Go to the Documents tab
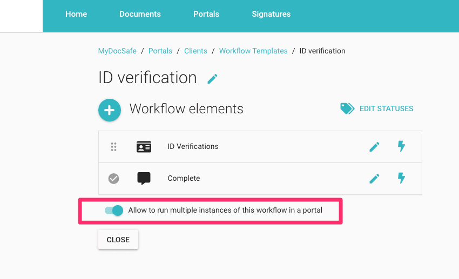 coord(140,14)
